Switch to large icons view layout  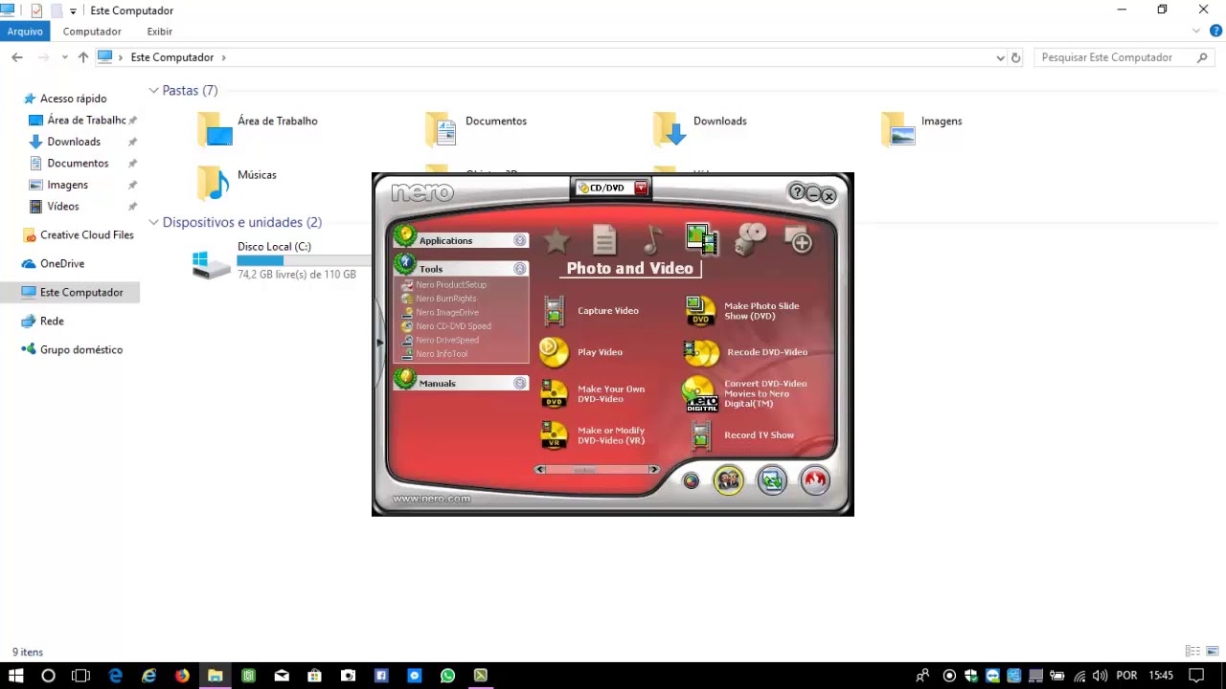[x=1213, y=652]
